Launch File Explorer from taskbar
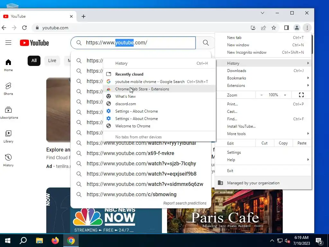 coord(39,241)
